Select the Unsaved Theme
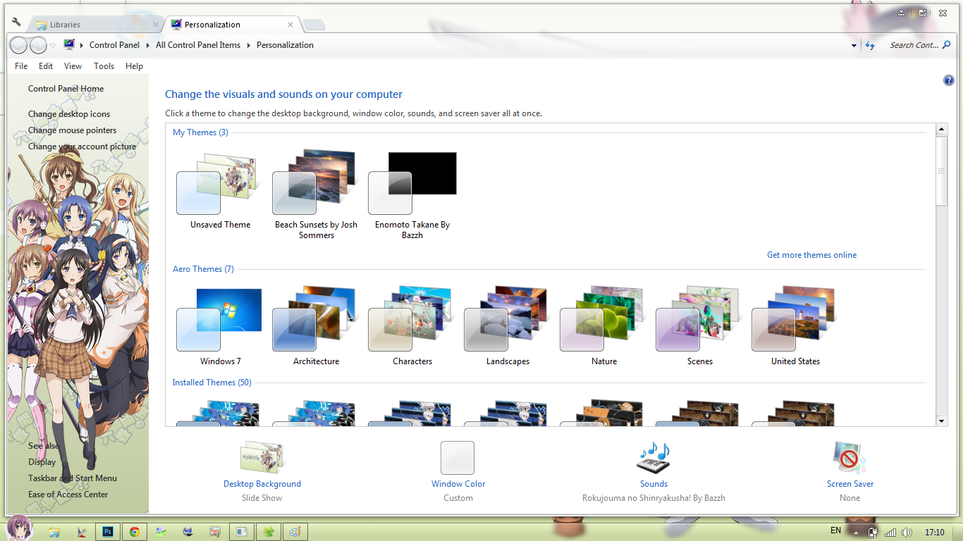 click(220, 189)
